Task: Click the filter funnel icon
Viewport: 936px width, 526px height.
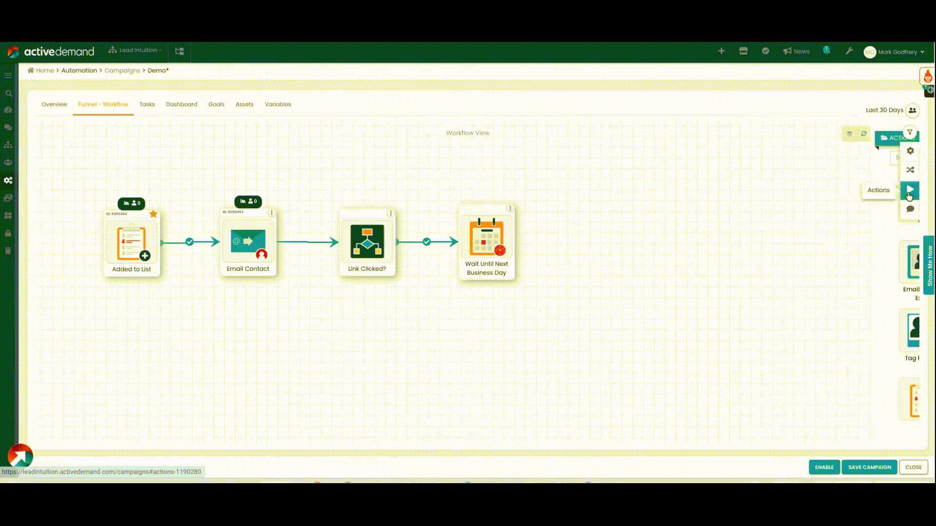Action: 910,132
